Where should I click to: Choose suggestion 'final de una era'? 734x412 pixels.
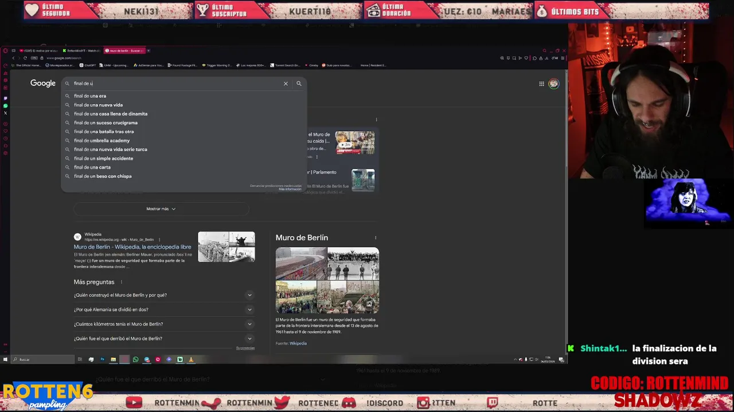click(183, 96)
